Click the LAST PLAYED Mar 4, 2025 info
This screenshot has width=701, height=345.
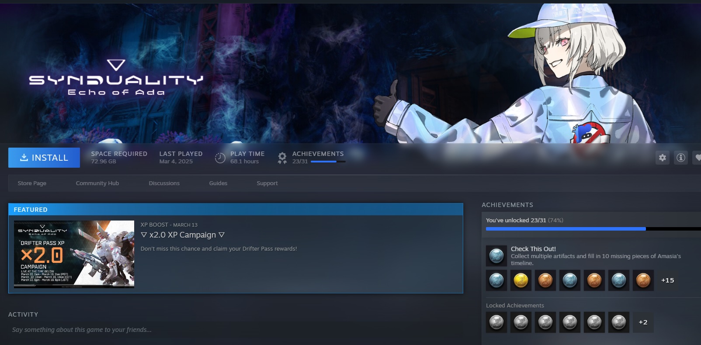181,158
